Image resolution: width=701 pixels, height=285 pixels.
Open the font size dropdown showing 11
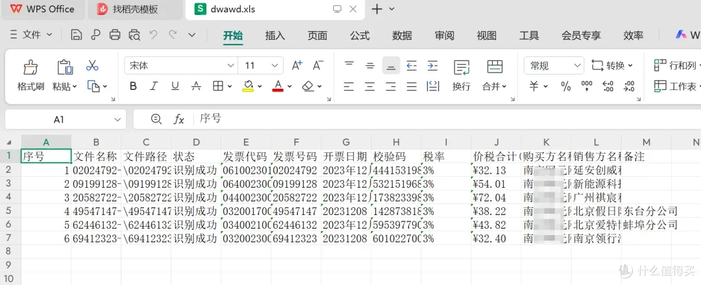pos(275,65)
